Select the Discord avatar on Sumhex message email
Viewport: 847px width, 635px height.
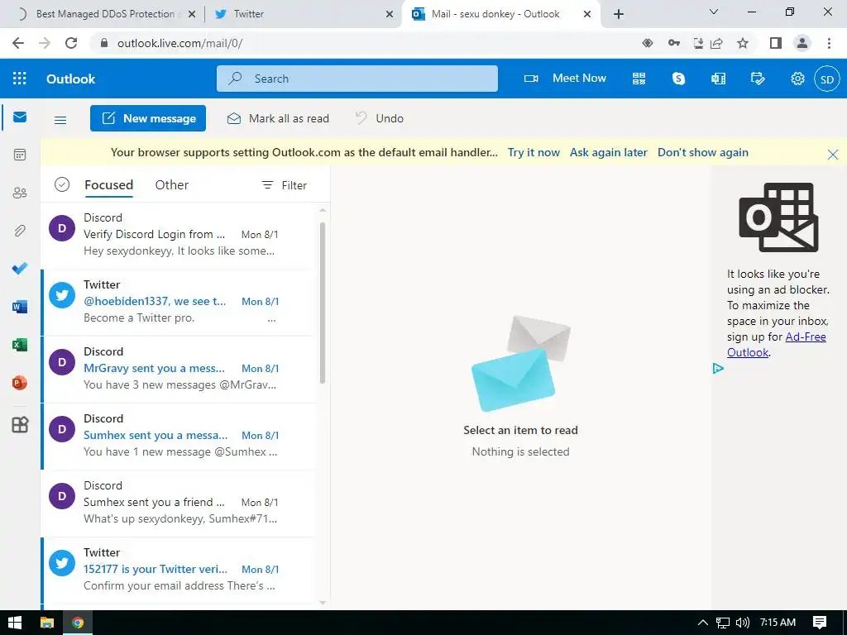(62, 429)
